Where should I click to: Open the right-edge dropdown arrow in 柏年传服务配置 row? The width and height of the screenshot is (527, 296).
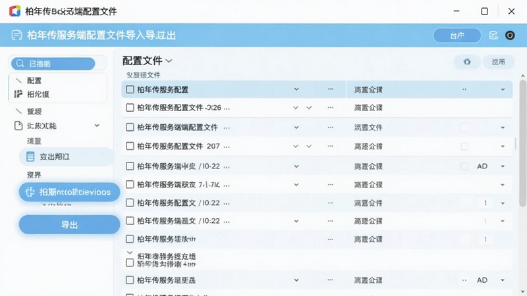[503, 89]
